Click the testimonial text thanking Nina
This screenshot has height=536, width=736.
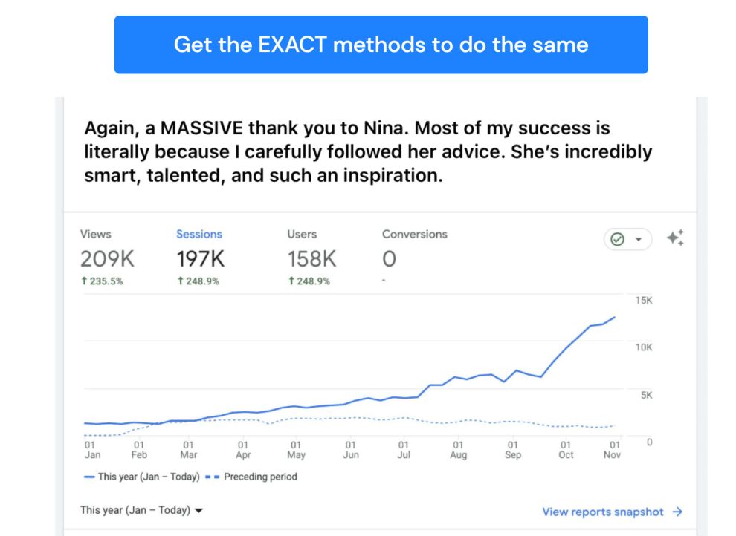point(368,152)
